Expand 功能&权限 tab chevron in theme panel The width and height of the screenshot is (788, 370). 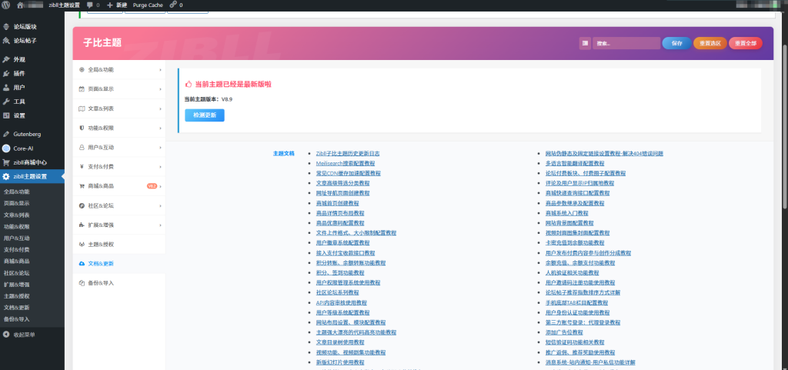(x=160, y=128)
